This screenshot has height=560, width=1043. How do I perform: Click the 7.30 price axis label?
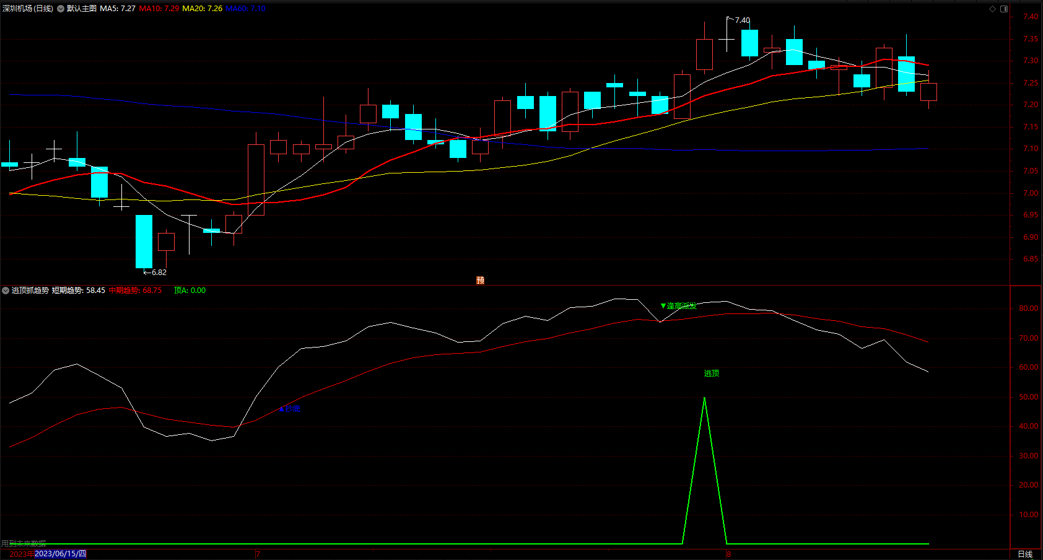click(1031, 61)
